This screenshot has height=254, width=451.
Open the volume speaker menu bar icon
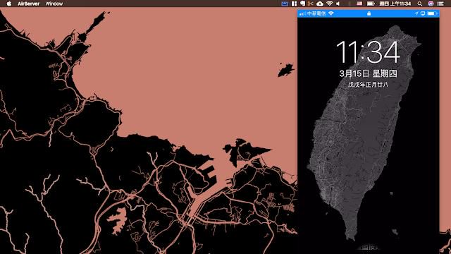pos(338,4)
